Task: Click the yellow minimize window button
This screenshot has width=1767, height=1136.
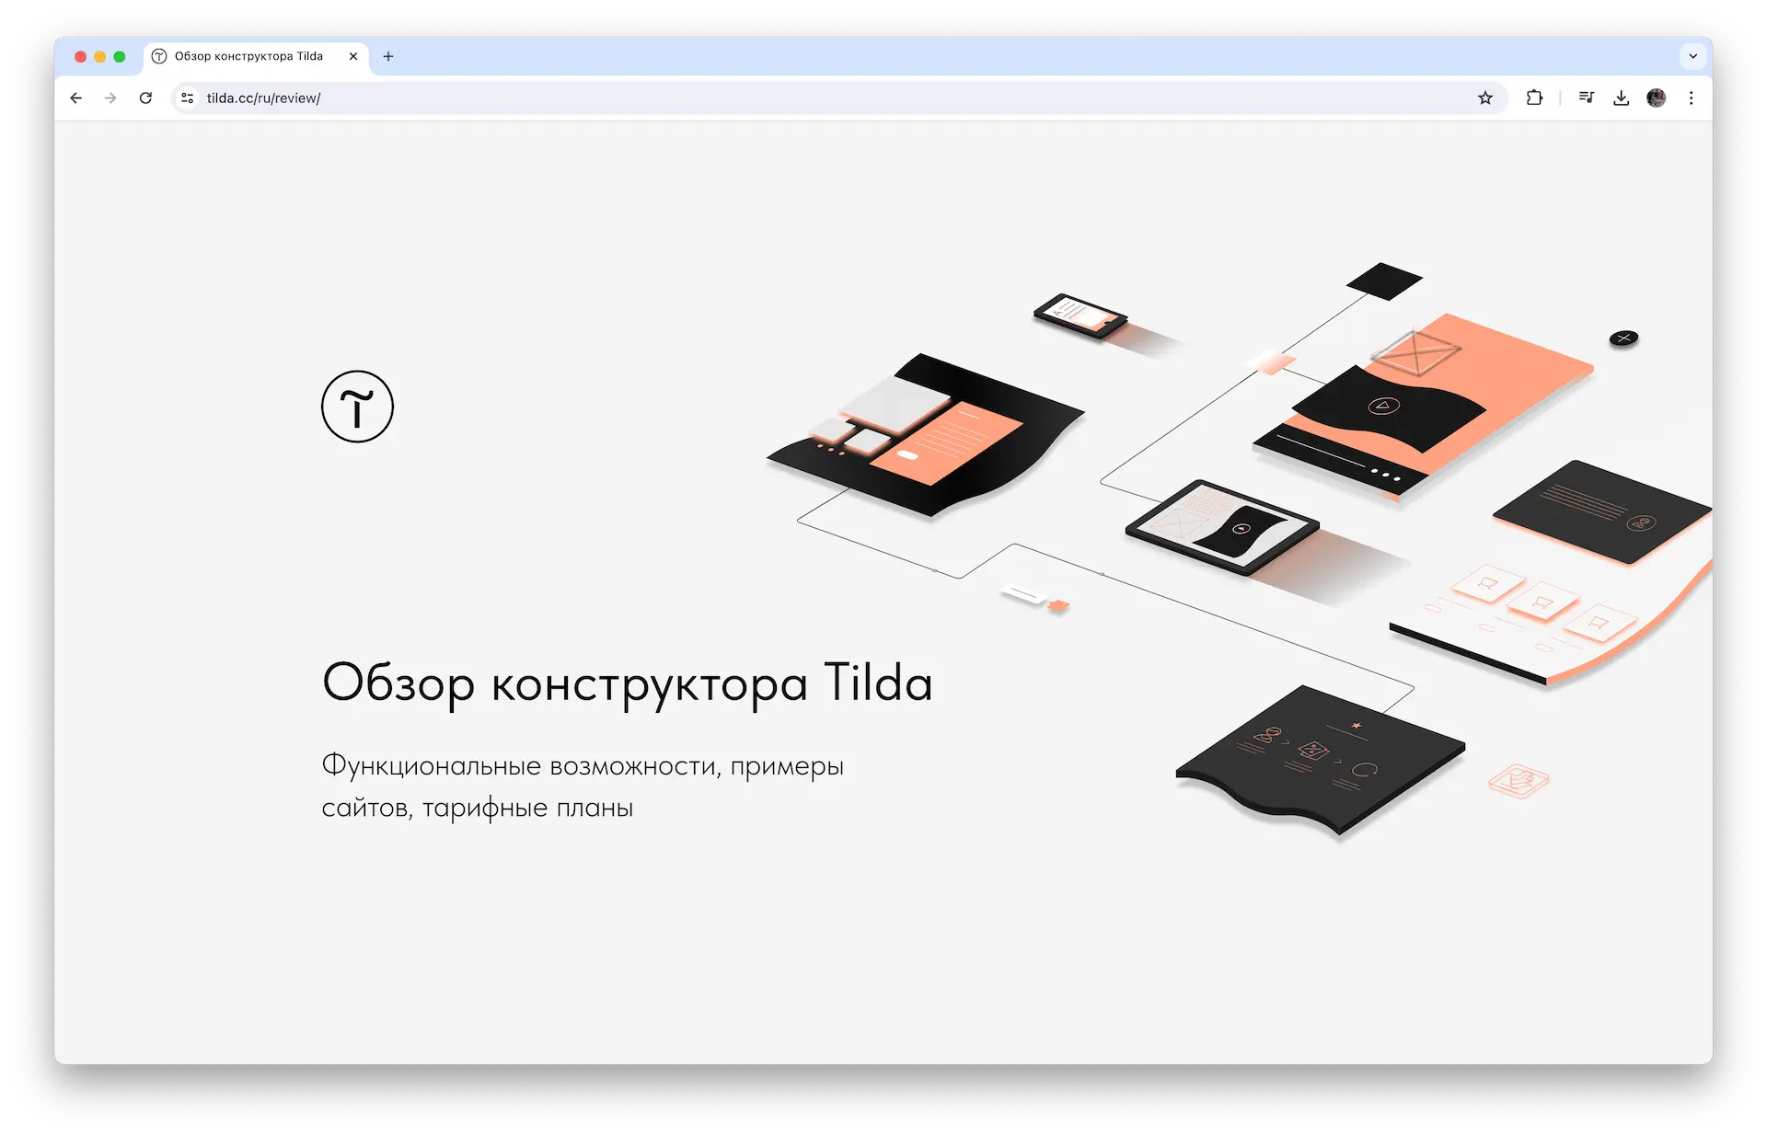Action: point(100,56)
